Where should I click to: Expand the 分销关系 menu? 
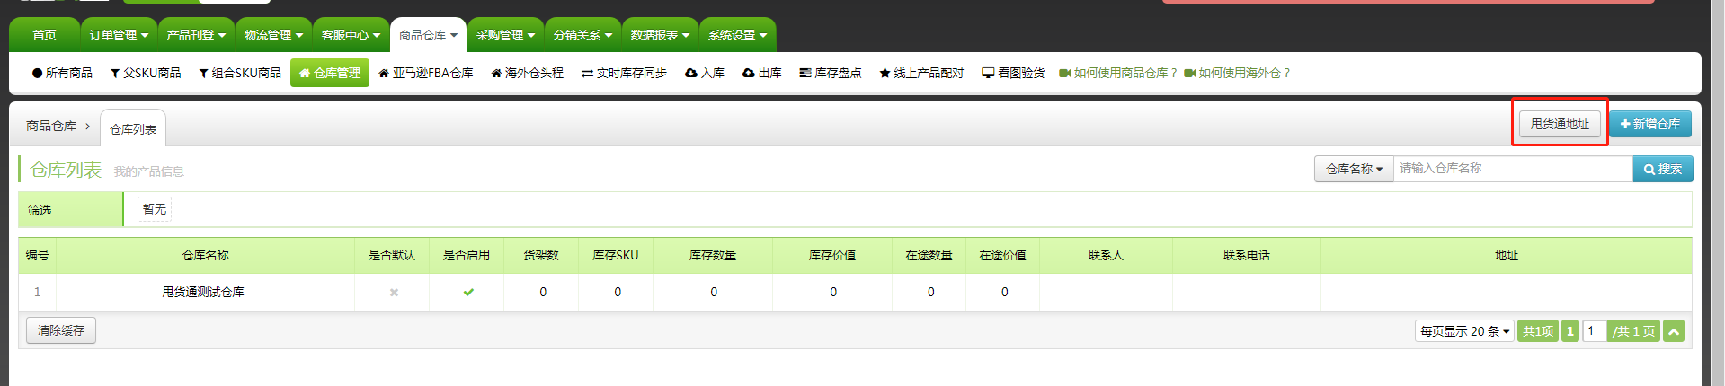[x=582, y=35]
